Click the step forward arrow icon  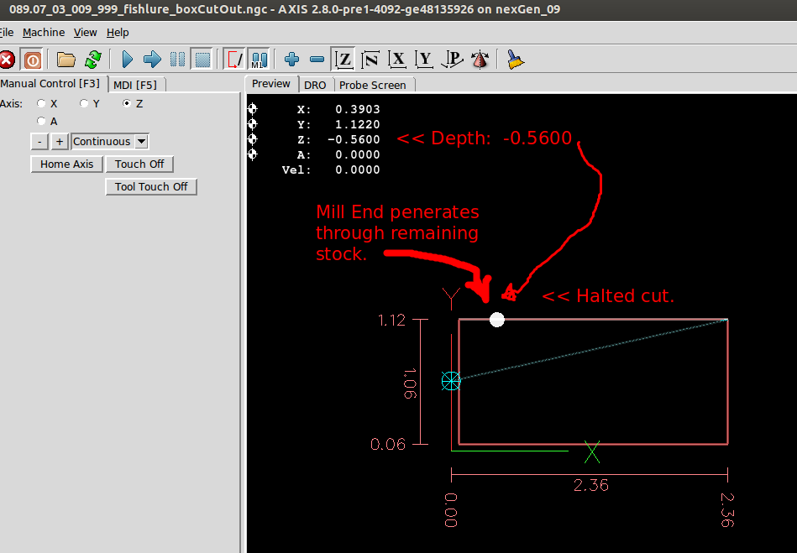click(152, 60)
